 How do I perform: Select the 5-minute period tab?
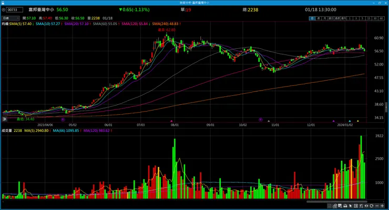pyautogui.click(x=363, y=18)
